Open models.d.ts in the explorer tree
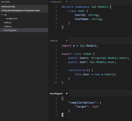This screenshot has height=121, width=132. pos(12,19)
